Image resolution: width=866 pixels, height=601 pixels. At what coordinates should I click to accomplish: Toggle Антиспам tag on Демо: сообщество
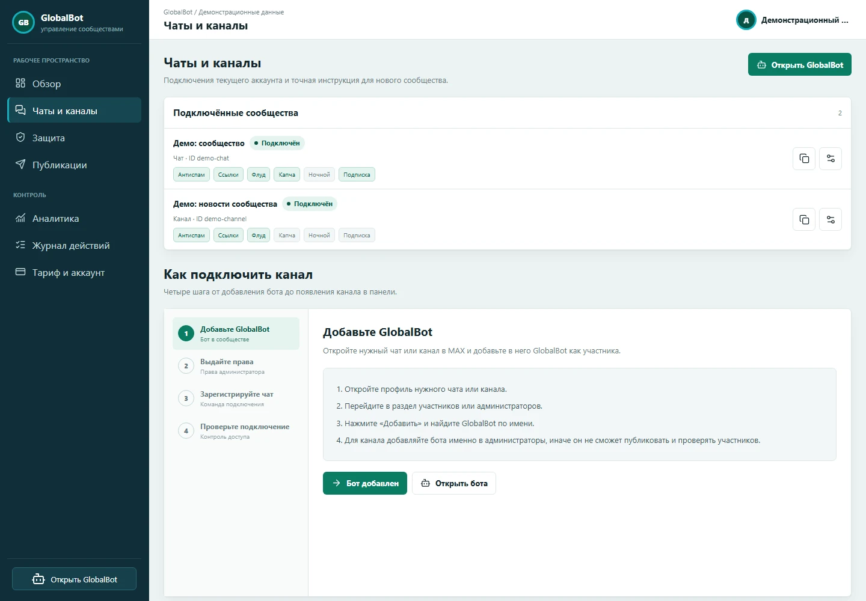(191, 175)
